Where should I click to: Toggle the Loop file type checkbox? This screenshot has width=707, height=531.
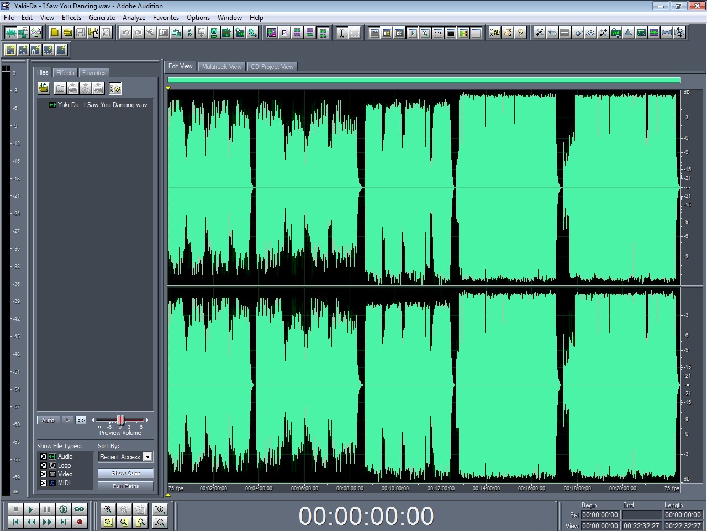tap(44, 465)
